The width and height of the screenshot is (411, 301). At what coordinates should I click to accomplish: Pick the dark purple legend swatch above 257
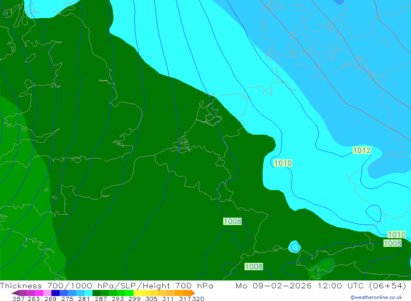(x=23, y=293)
